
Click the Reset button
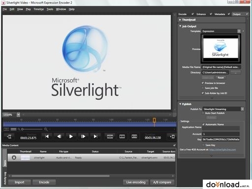220,78
